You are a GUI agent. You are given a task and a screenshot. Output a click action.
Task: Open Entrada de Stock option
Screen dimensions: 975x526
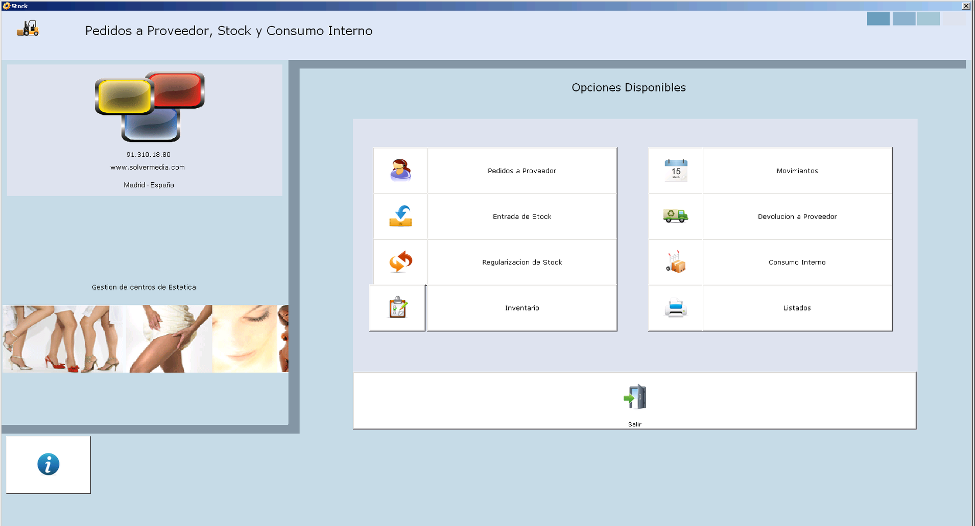tap(522, 217)
